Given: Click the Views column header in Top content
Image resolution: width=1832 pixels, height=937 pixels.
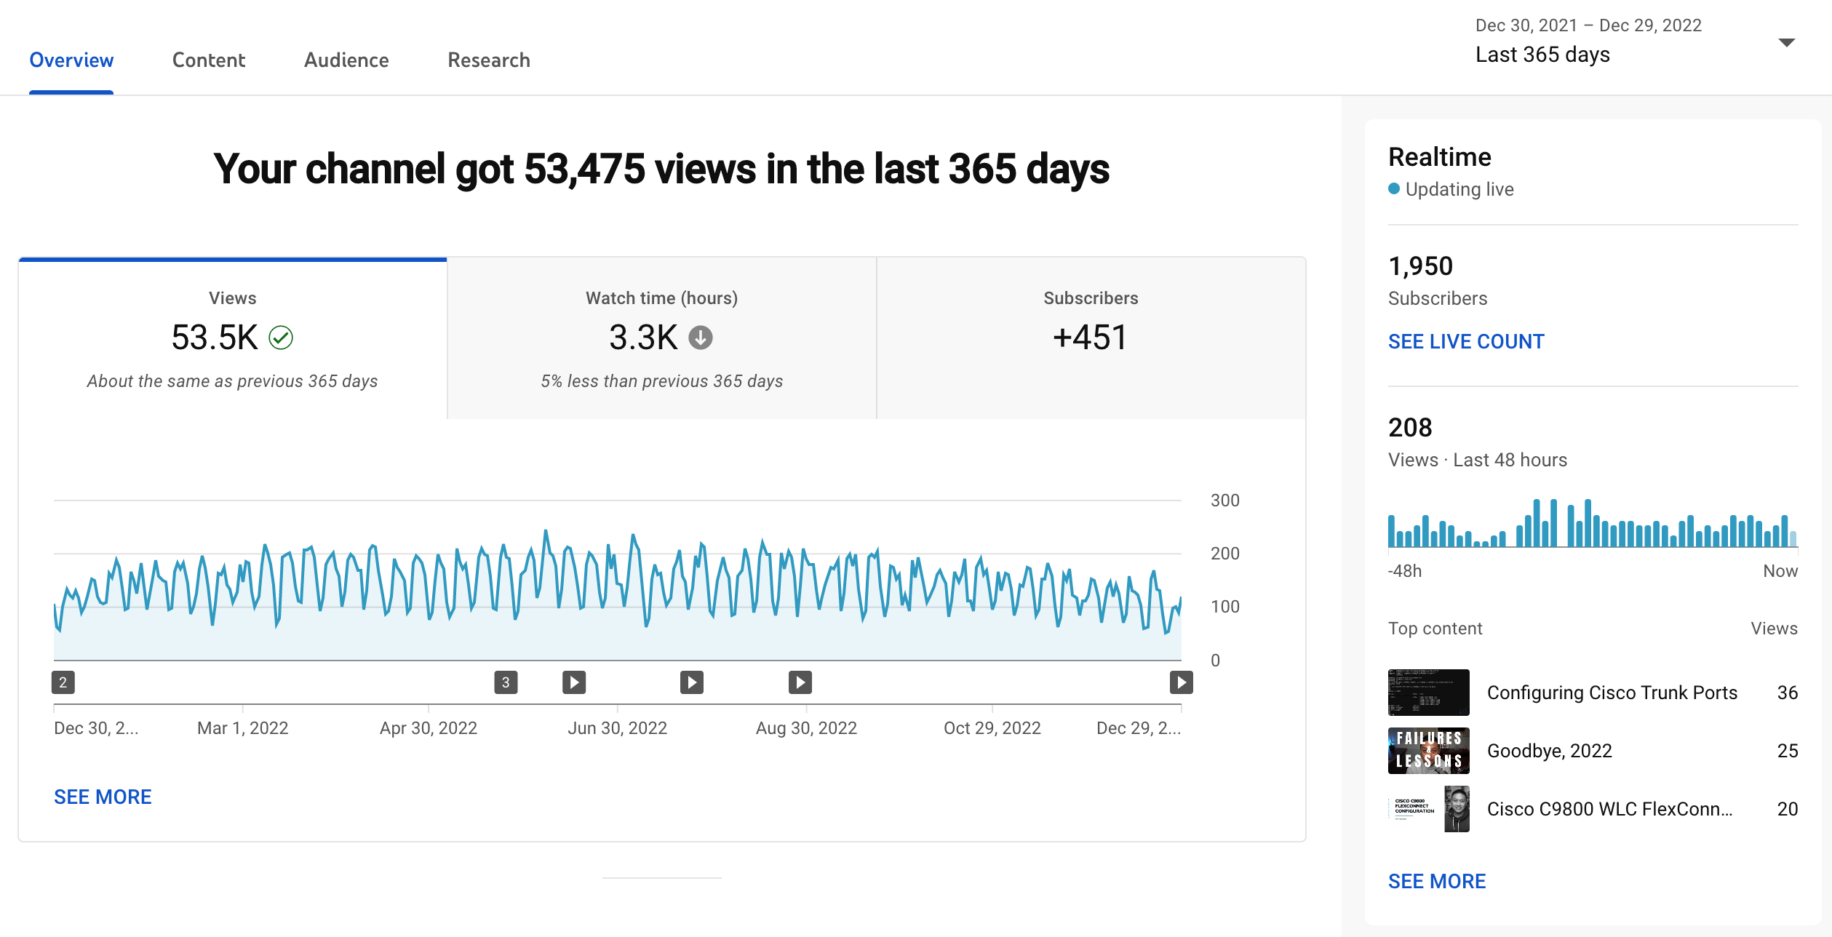Looking at the screenshot, I should click(x=1774, y=629).
